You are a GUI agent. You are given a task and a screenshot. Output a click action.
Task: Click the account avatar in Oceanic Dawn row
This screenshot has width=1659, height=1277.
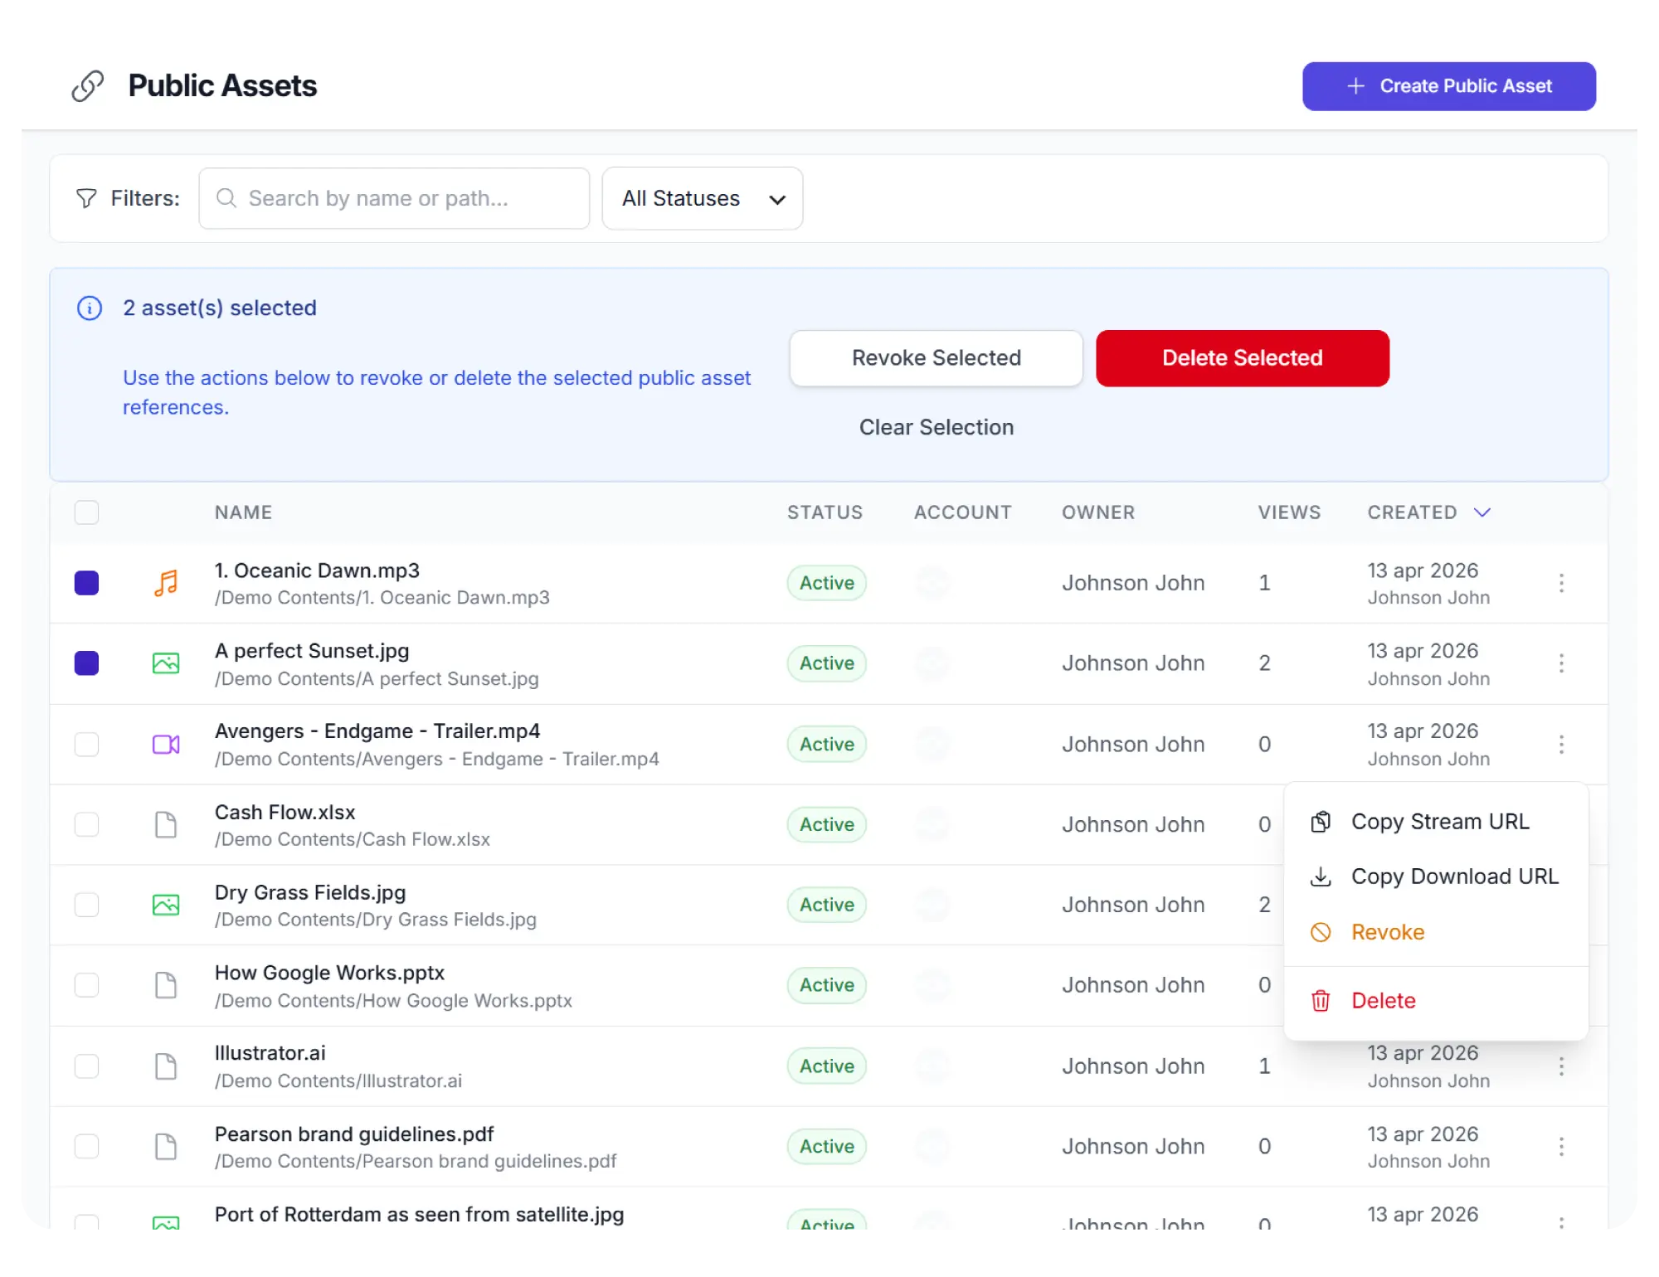(x=933, y=583)
